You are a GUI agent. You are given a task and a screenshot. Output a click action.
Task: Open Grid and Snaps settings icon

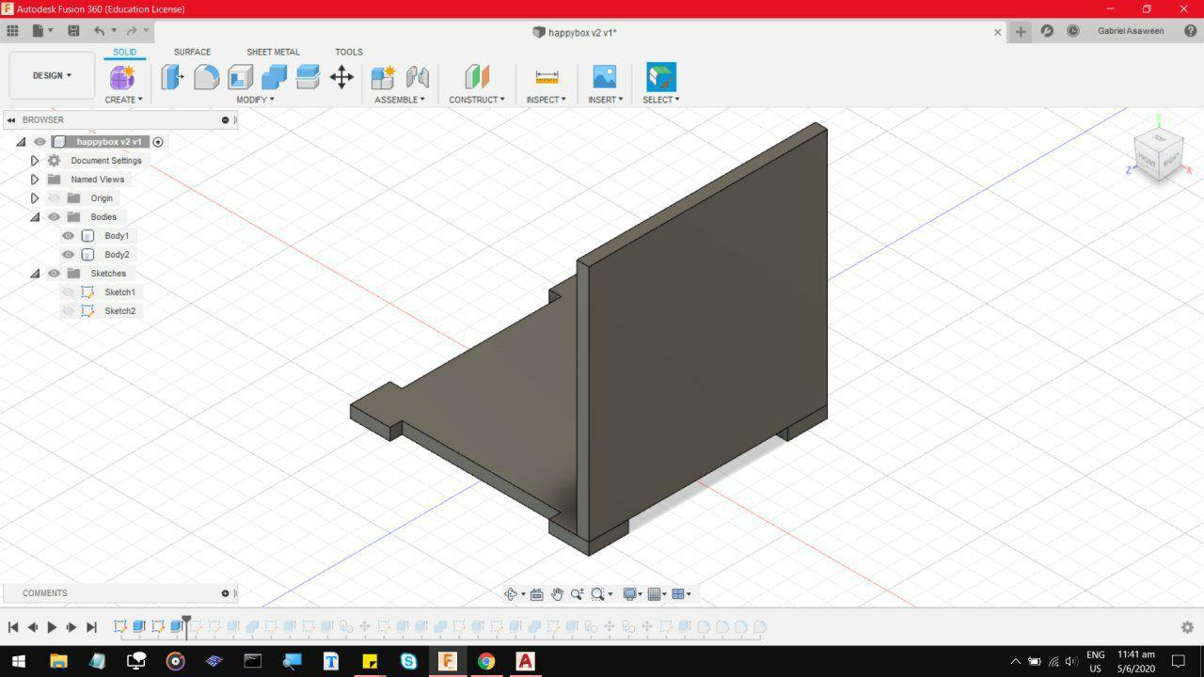pos(655,594)
